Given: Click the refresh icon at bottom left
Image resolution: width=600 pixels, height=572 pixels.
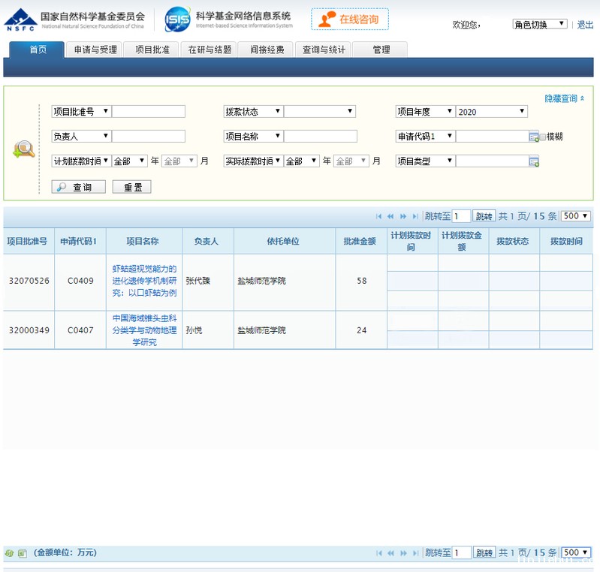Looking at the screenshot, I should click(x=9, y=553).
